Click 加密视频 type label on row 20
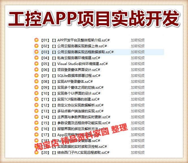This screenshot has height=163, width=188. 138,152
